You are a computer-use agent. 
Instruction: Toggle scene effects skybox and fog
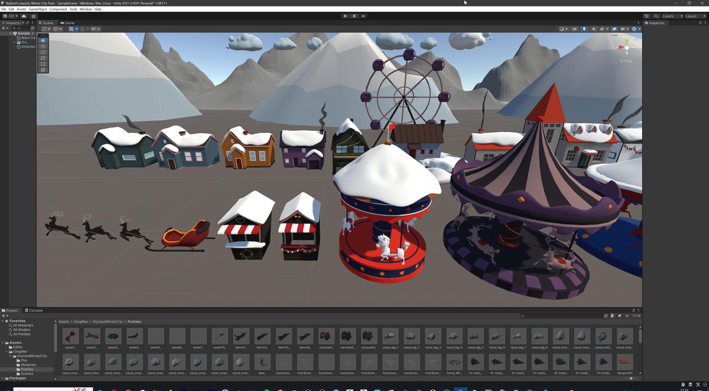coord(603,28)
